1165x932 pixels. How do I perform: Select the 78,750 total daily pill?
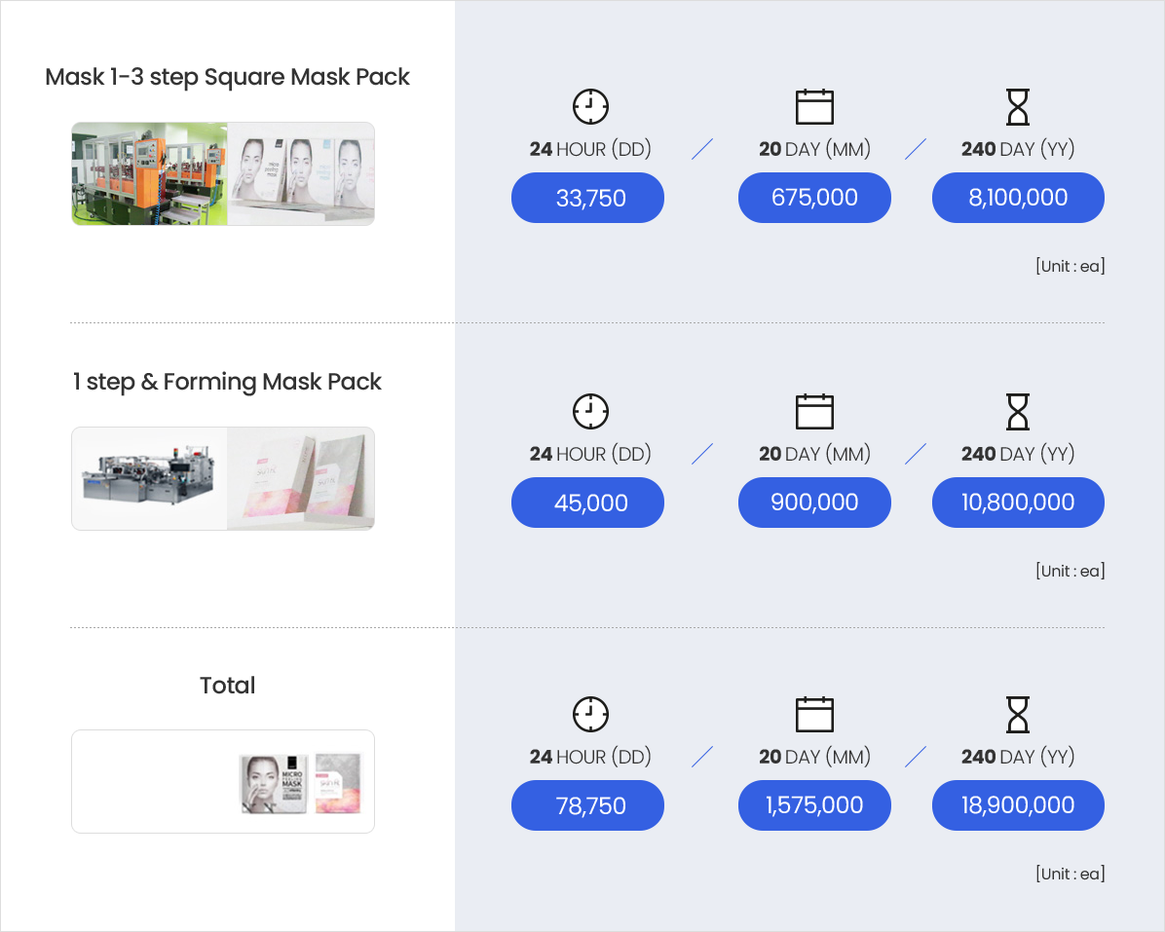coord(587,805)
